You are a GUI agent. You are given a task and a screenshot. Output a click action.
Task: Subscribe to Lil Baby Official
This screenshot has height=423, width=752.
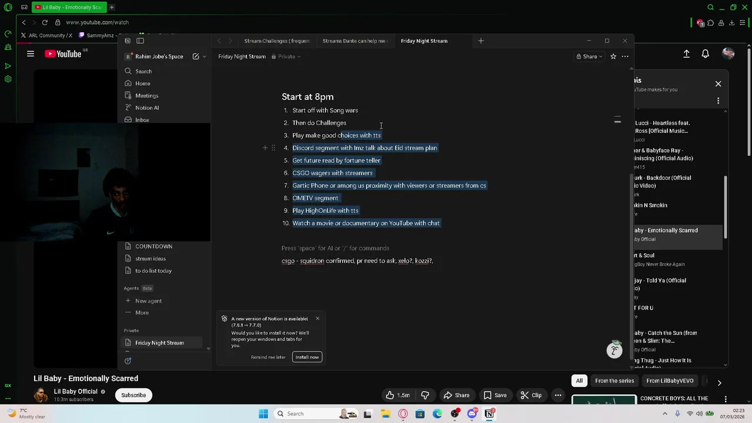coord(133,395)
